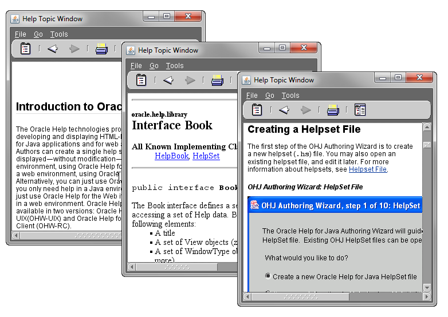Open Tools menu in front window
This screenshot has height=317, width=448.
(290, 96)
